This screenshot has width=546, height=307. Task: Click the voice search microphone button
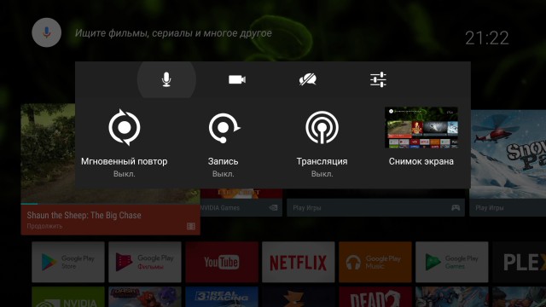point(47,32)
